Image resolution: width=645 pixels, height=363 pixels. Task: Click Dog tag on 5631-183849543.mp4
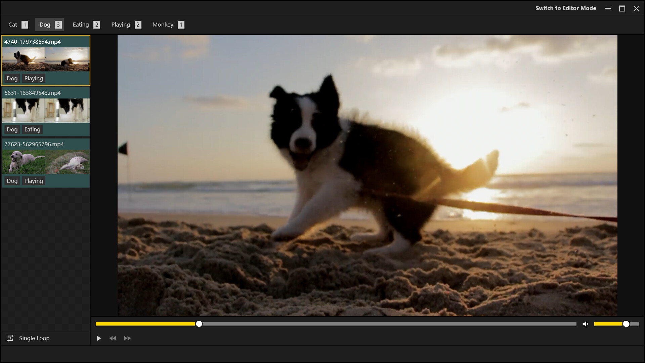pyautogui.click(x=12, y=129)
